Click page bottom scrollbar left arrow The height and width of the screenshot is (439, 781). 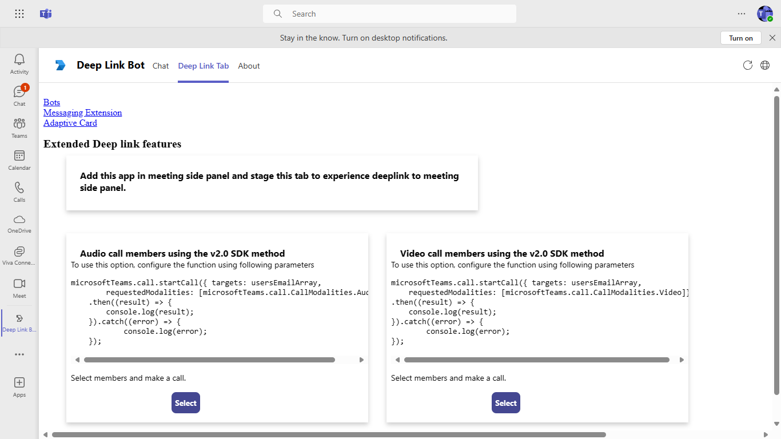46,434
